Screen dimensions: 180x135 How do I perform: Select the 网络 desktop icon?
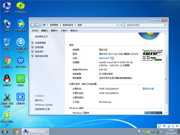tap(7, 26)
